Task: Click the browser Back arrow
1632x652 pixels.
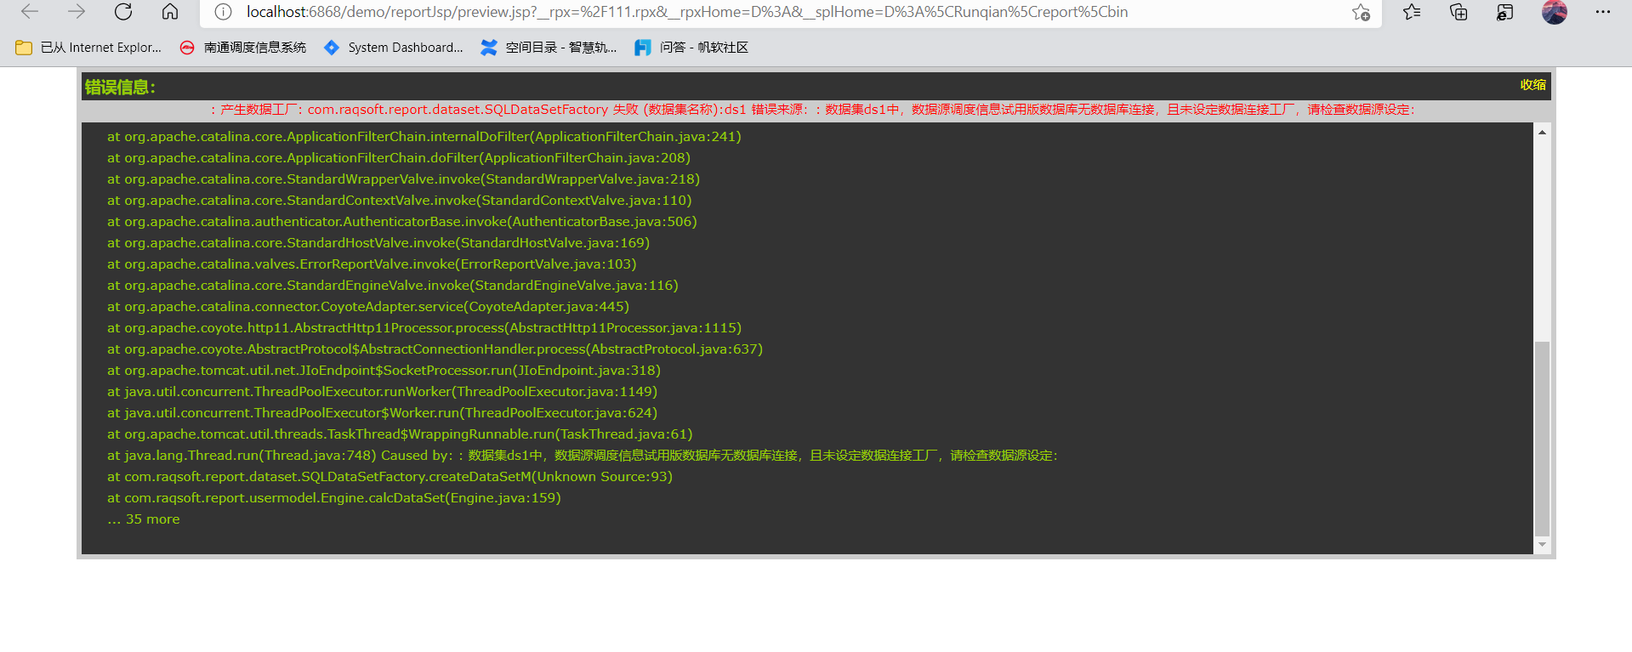Action: click(x=30, y=12)
